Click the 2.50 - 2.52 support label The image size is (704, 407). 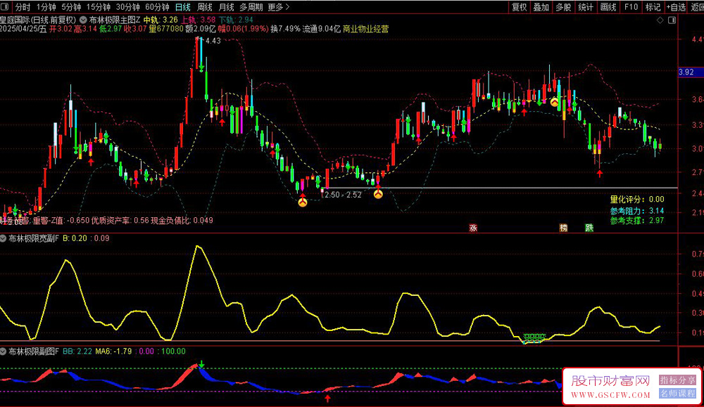tap(343, 195)
